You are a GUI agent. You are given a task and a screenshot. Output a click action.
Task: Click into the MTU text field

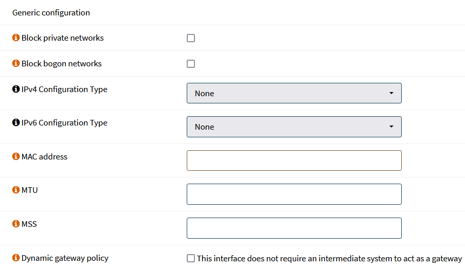(294, 194)
